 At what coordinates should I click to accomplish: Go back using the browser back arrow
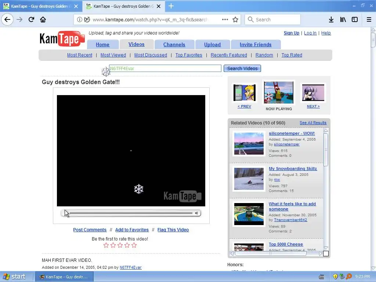click(x=7, y=19)
